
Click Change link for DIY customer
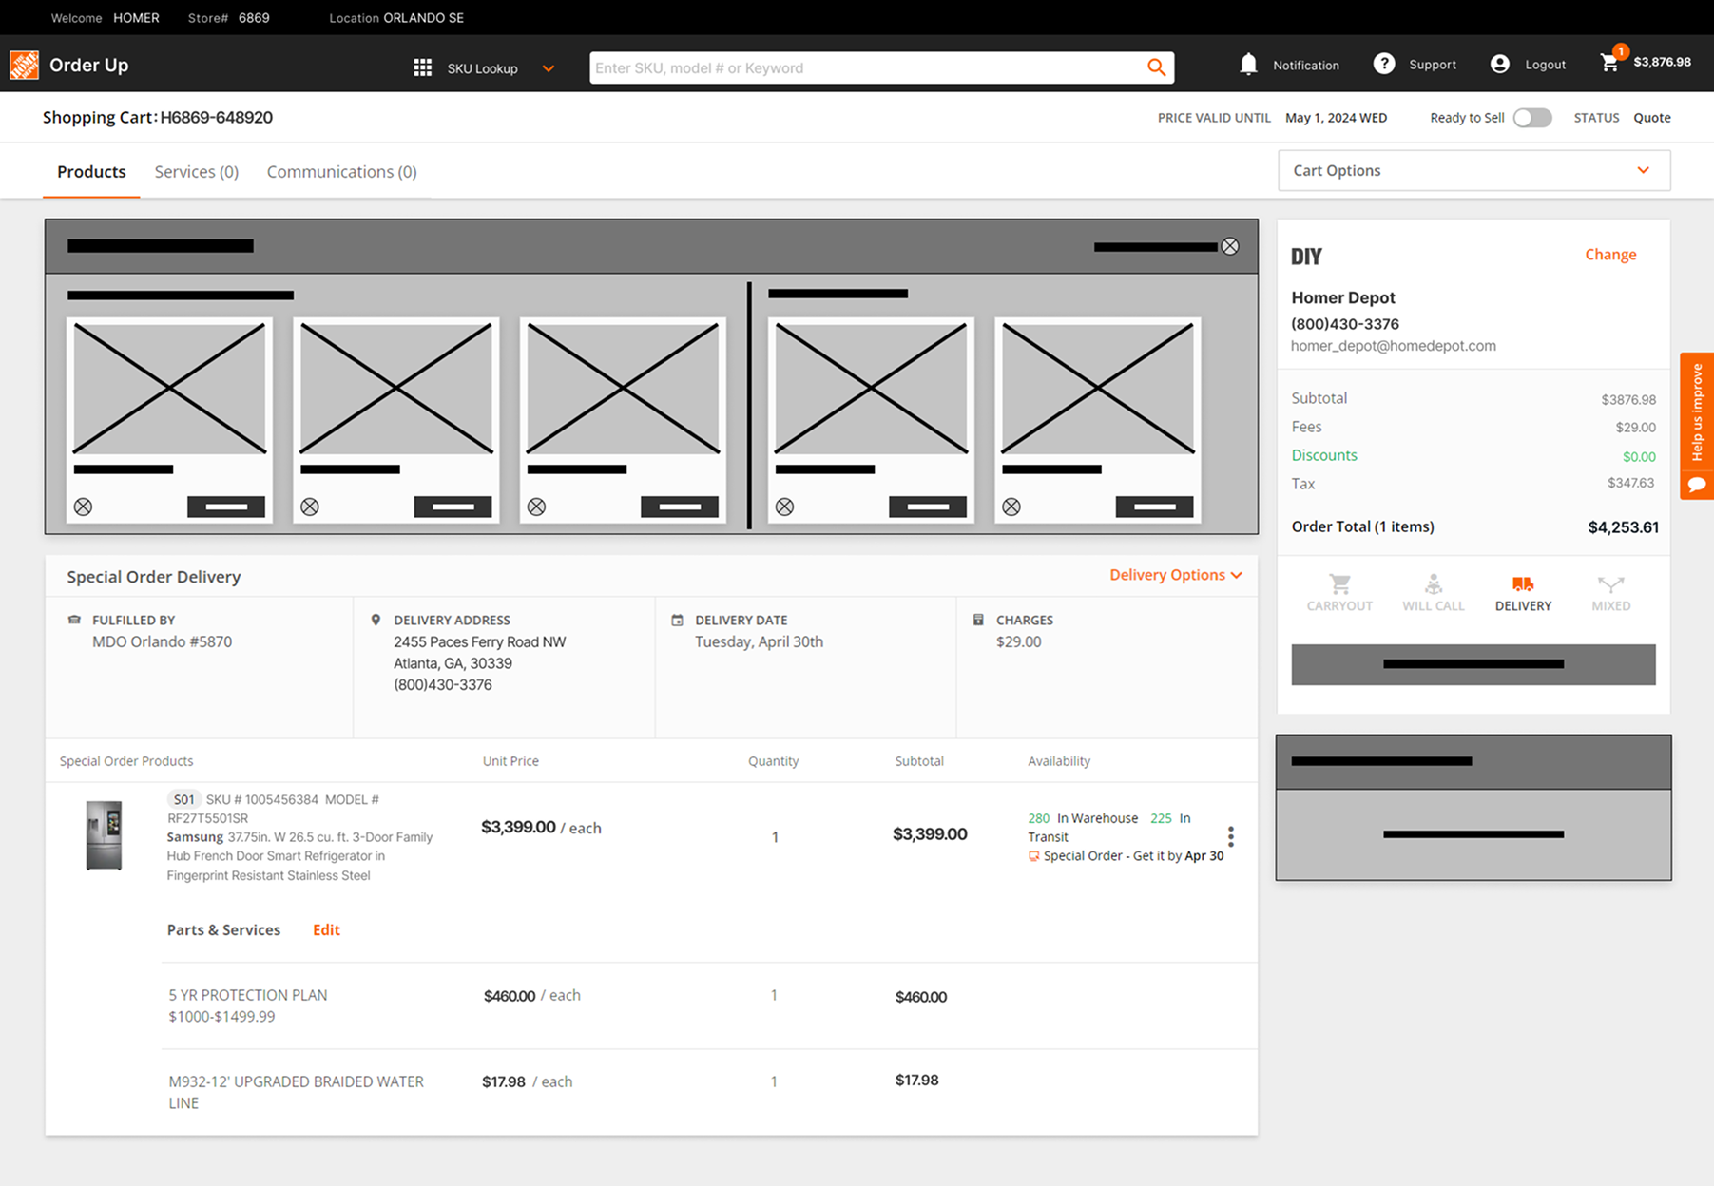click(1610, 254)
